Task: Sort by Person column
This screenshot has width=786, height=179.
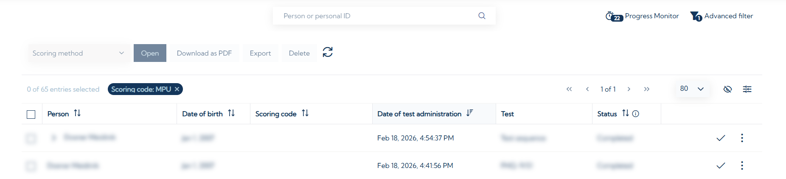Action: tap(77, 113)
